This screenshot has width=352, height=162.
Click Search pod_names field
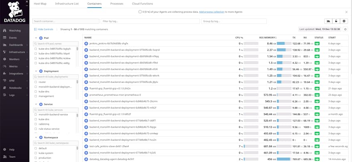[56, 44]
